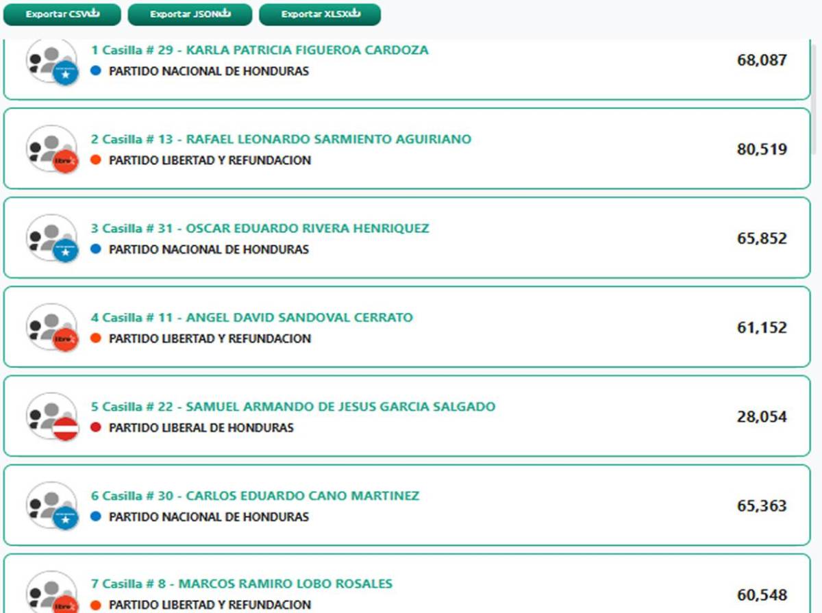Click the 80,519 vote count
This screenshot has height=613, width=822.
coord(762,149)
